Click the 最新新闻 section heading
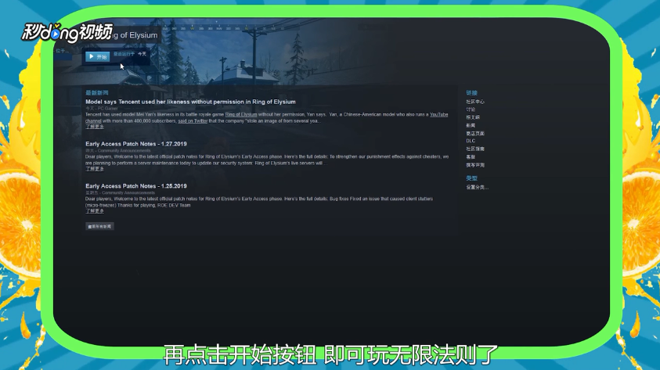Viewport: 660px width, 370px height. (x=97, y=92)
